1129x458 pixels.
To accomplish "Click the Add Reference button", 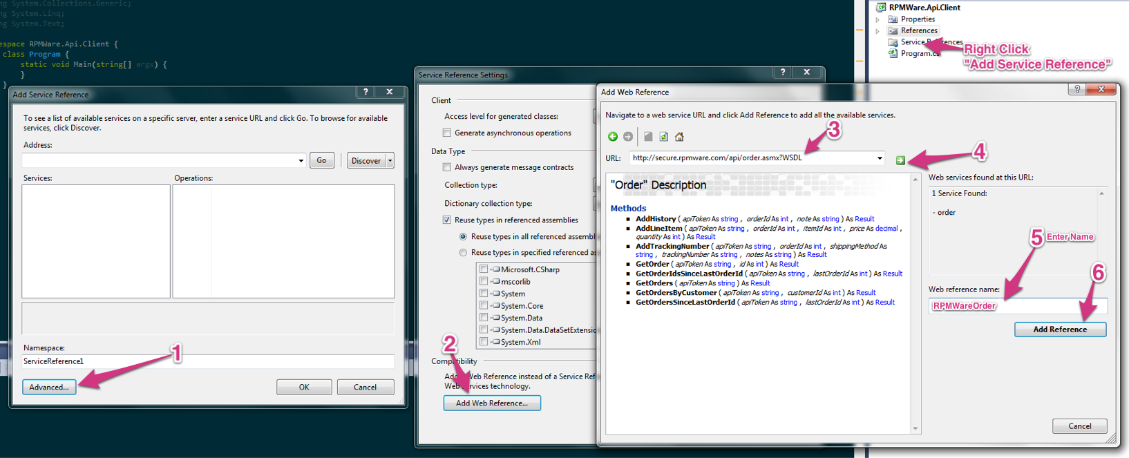I will tap(1060, 330).
